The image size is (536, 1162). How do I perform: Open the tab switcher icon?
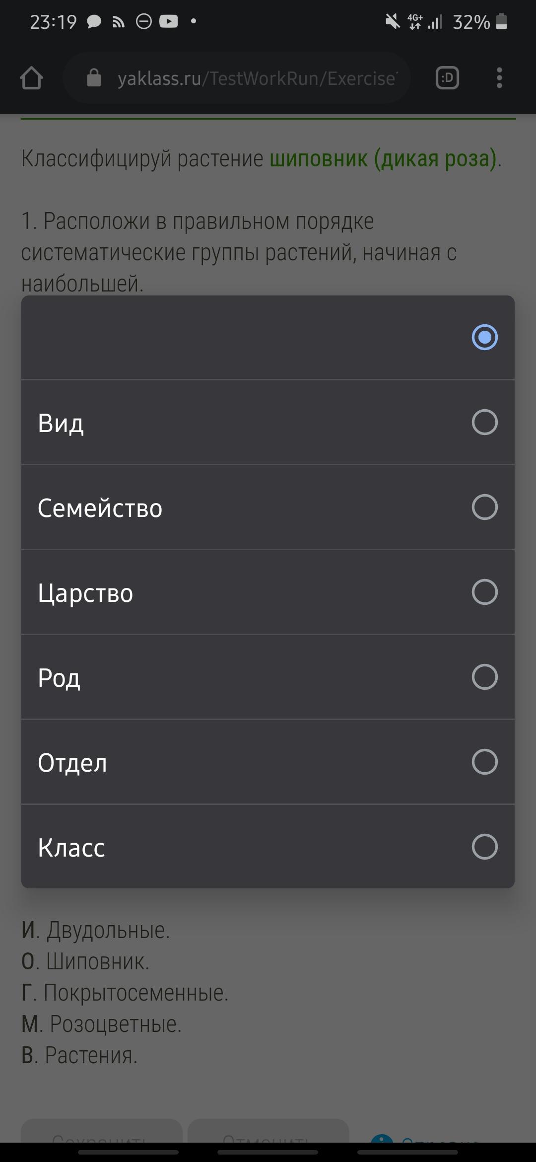pos(447,78)
